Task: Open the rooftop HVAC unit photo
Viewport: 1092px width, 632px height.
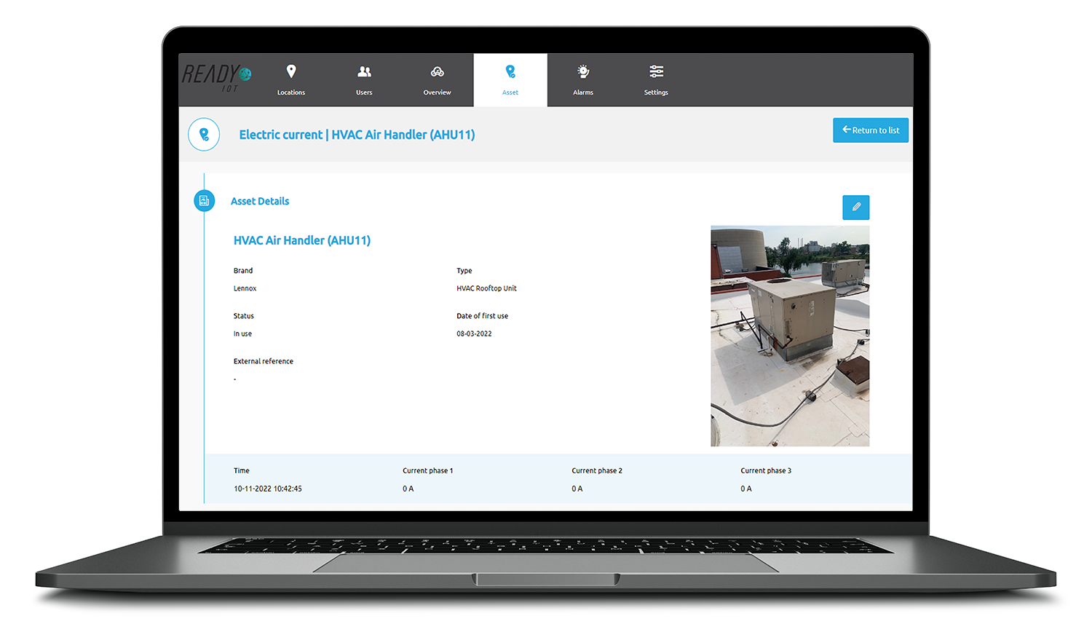Action: point(790,335)
